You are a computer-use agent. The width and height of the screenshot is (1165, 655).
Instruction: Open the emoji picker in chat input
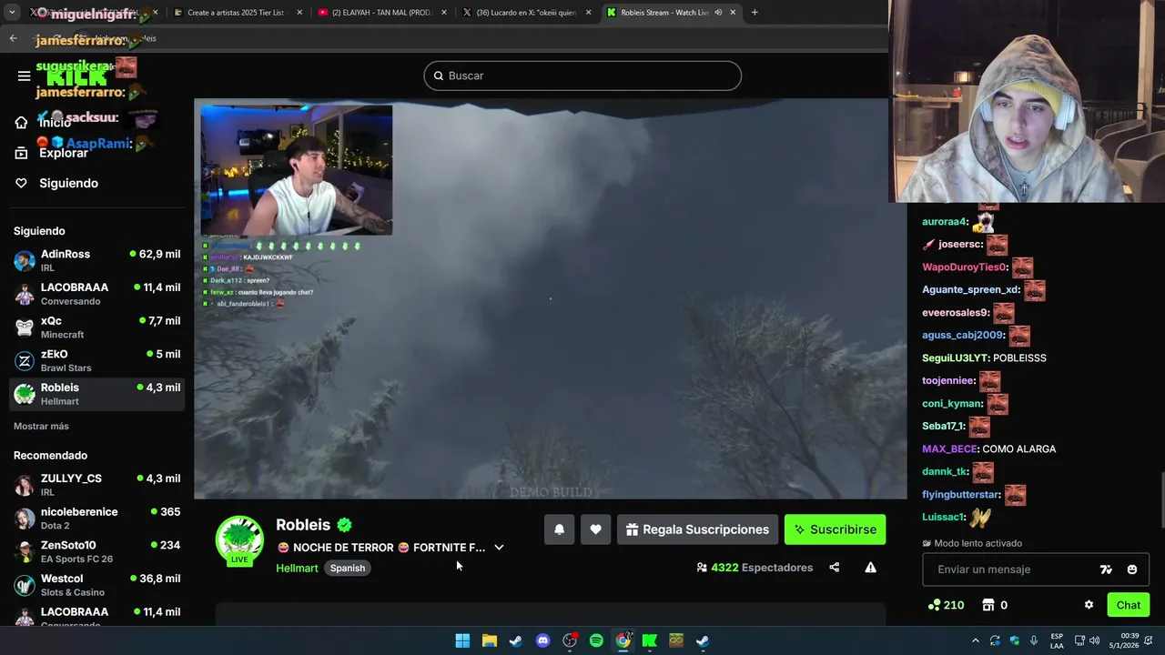click(1132, 569)
